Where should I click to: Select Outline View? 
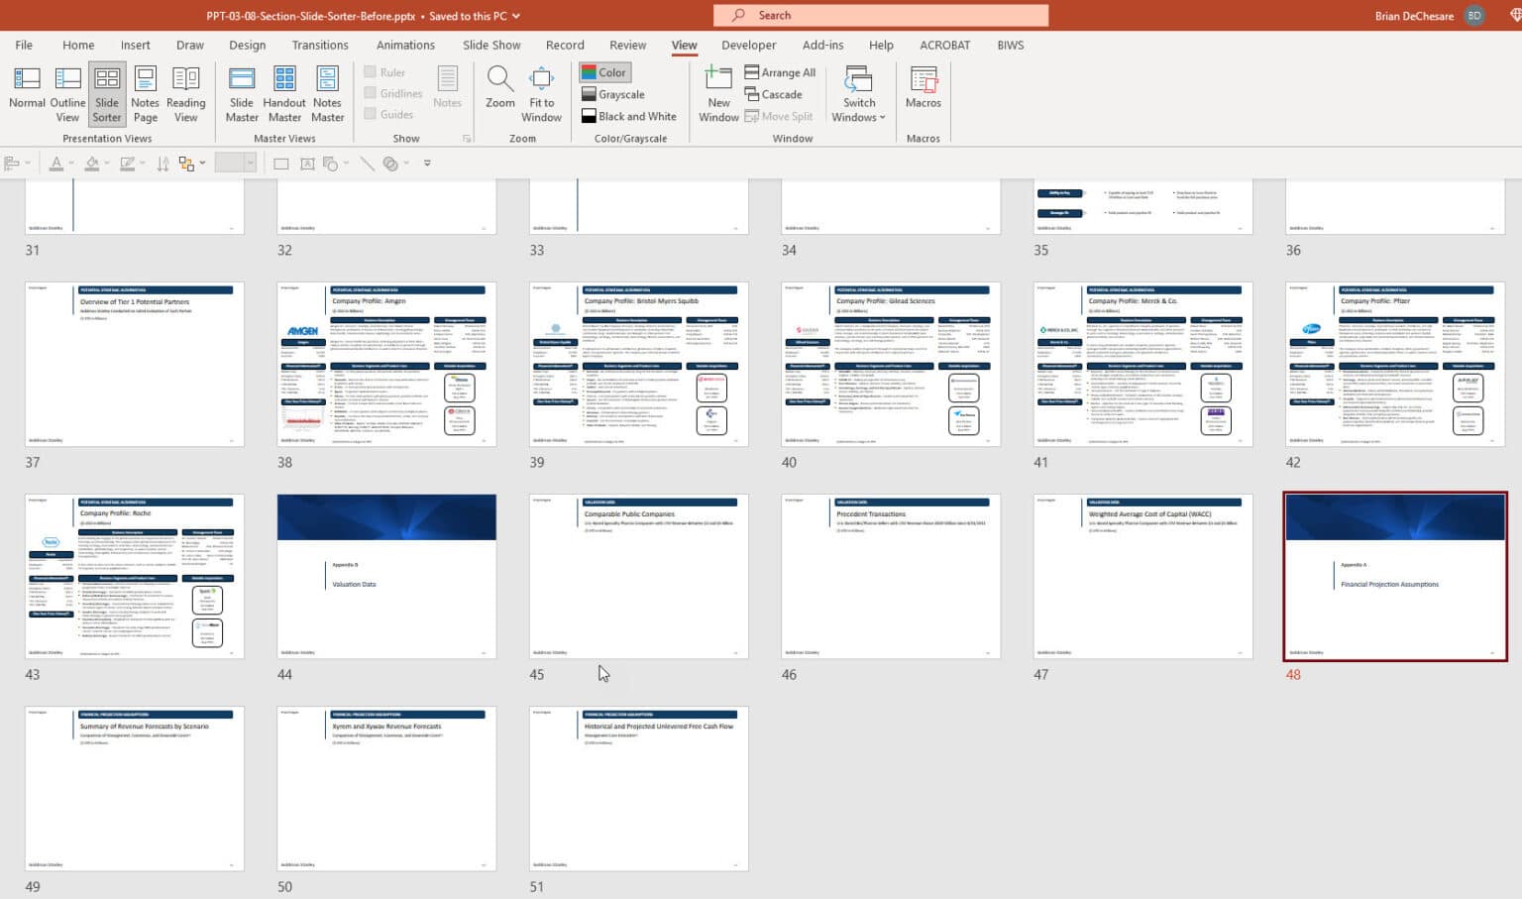coord(66,89)
